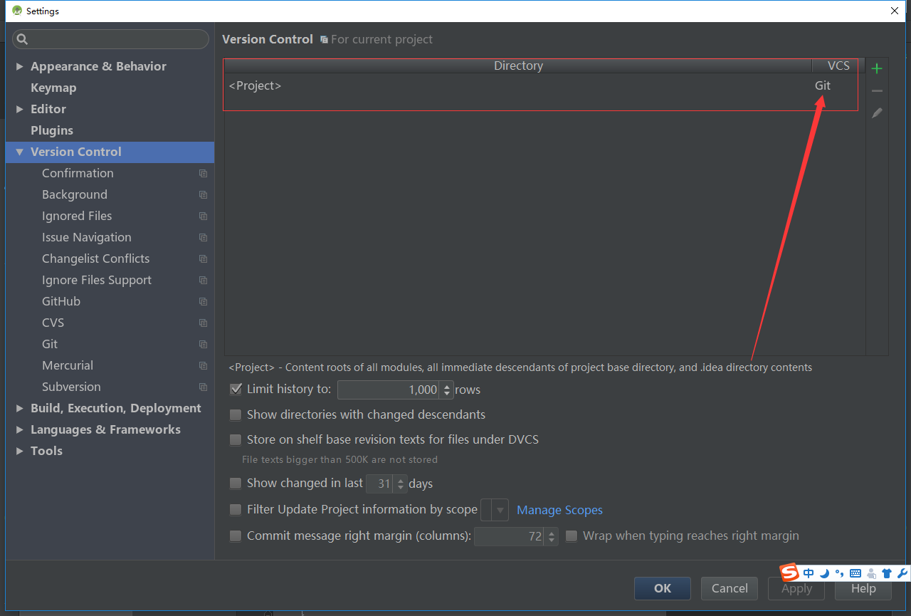This screenshot has width=911, height=616.
Task: Expand Build, Execution, Deployment section
Action: point(19,408)
